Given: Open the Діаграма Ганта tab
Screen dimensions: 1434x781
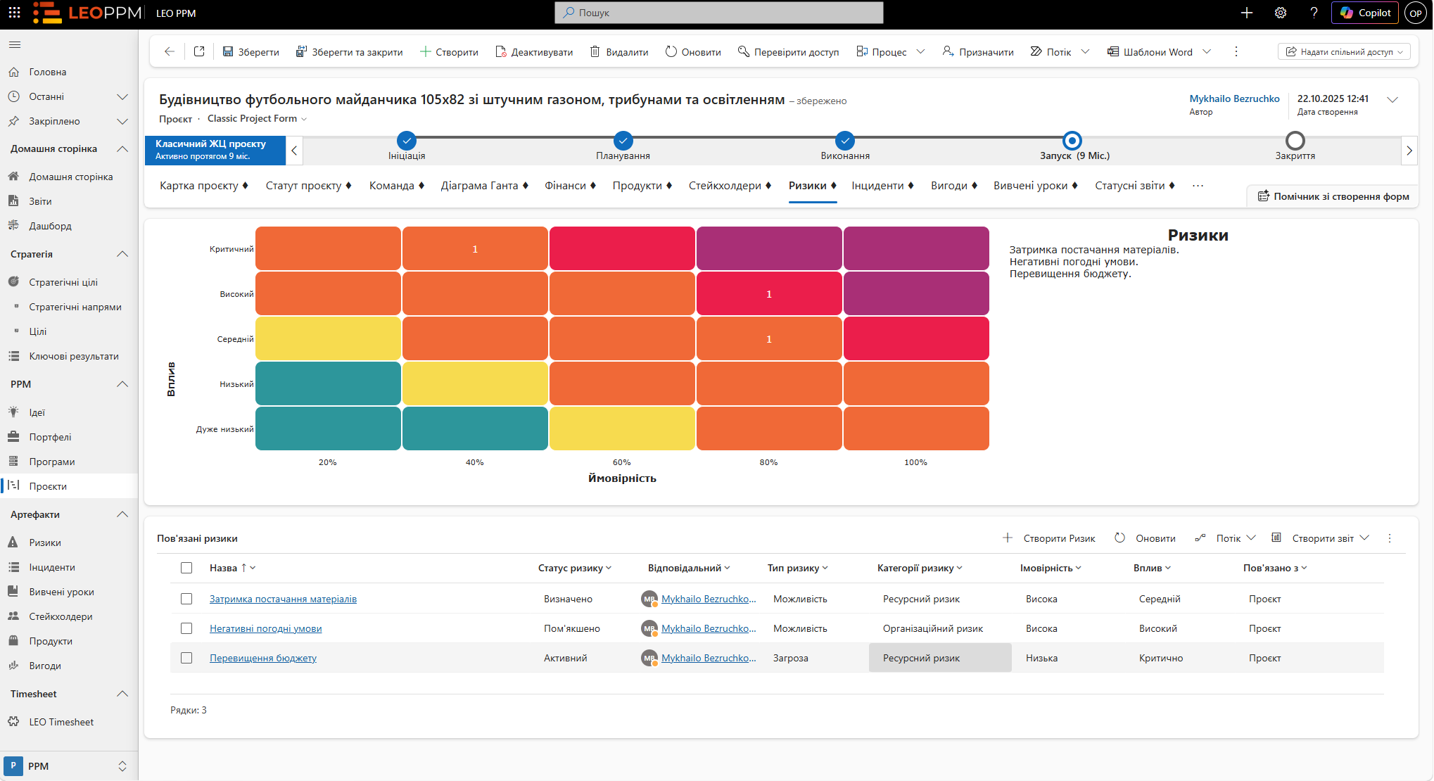Looking at the screenshot, I should 484,186.
